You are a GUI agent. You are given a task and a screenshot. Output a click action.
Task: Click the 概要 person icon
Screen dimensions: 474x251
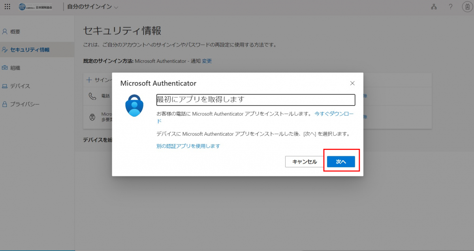[x=5, y=32]
